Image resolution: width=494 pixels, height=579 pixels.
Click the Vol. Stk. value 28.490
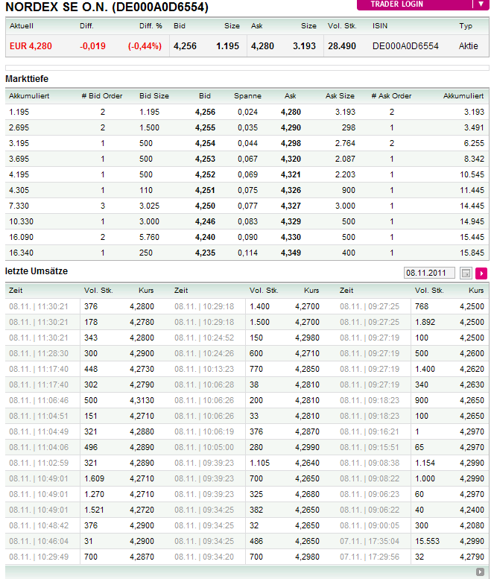click(342, 46)
